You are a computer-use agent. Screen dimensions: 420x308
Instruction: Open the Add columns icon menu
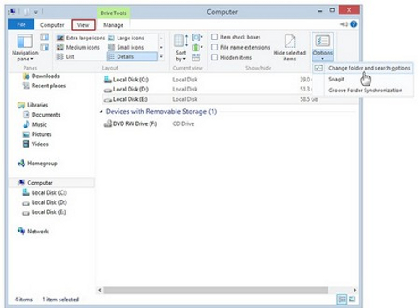[x=197, y=47]
